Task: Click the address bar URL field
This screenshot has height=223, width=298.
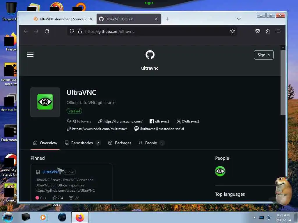Action: pos(152,31)
